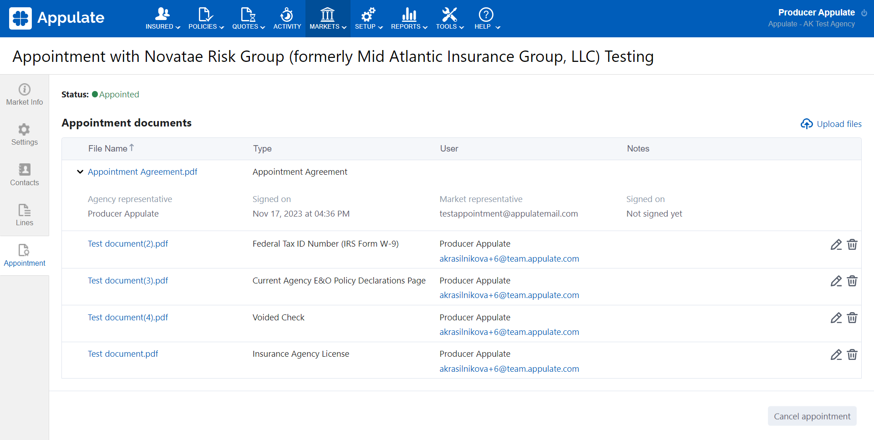Open the Policies menu
Screen dimensions: 874x440
click(x=206, y=19)
